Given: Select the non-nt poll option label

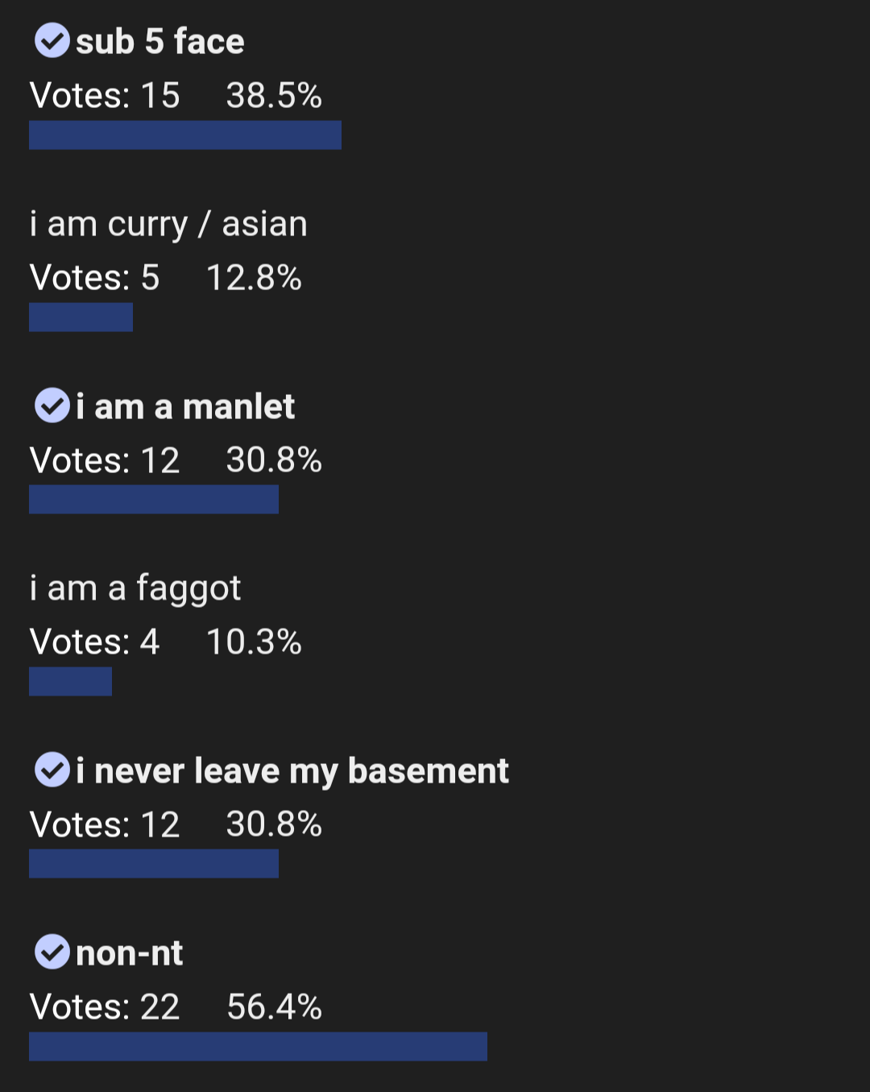Looking at the screenshot, I should coord(130,953).
